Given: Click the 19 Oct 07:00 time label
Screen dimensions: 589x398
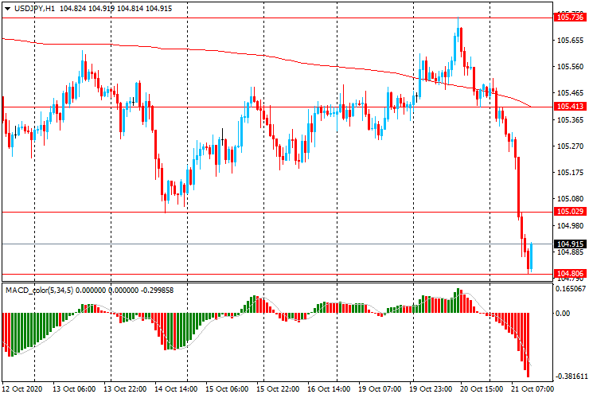Looking at the screenshot, I should click(380, 388).
